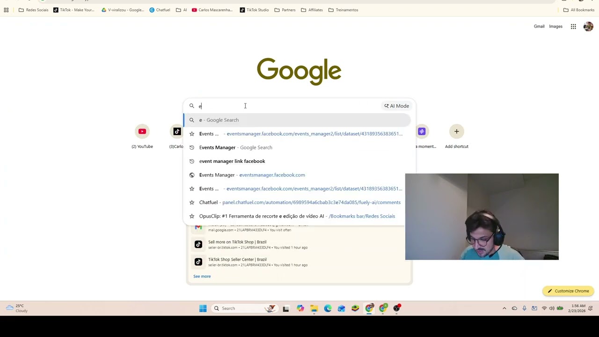Image resolution: width=599 pixels, height=337 pixels.
Task: Select the 'e - Google Search' suggestion
Action: point(297,120)
